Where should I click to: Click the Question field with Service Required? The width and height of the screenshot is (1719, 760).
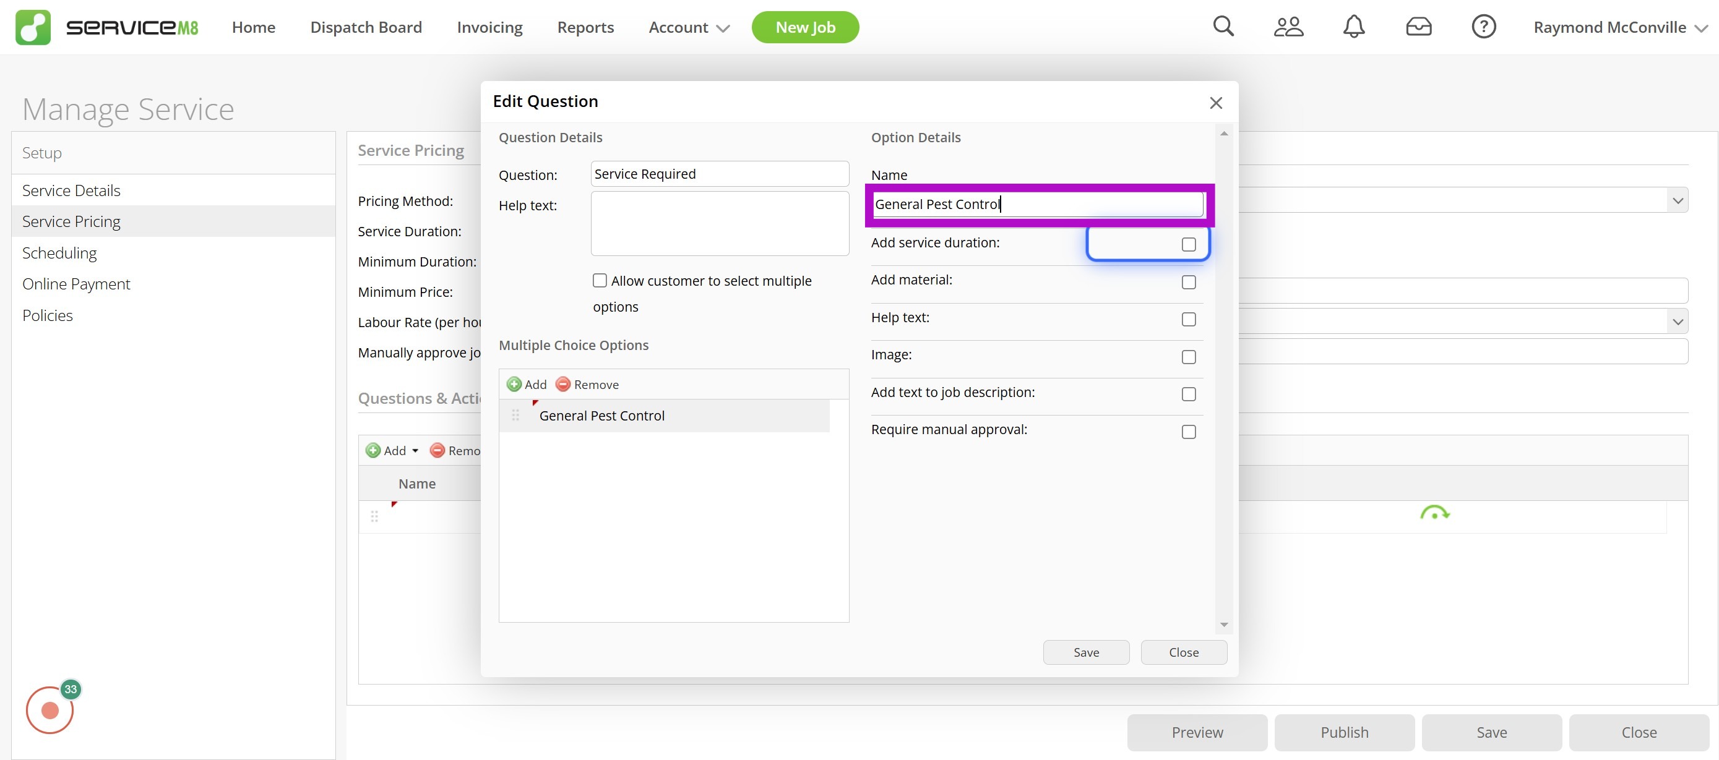pos(720,174)
